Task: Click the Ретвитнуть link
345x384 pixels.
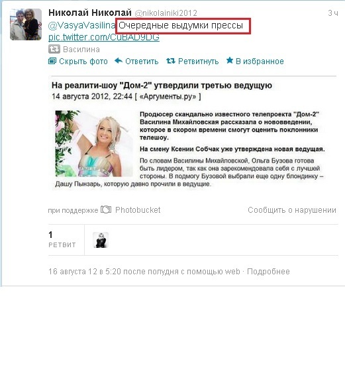Action: (x=198, y=61)
